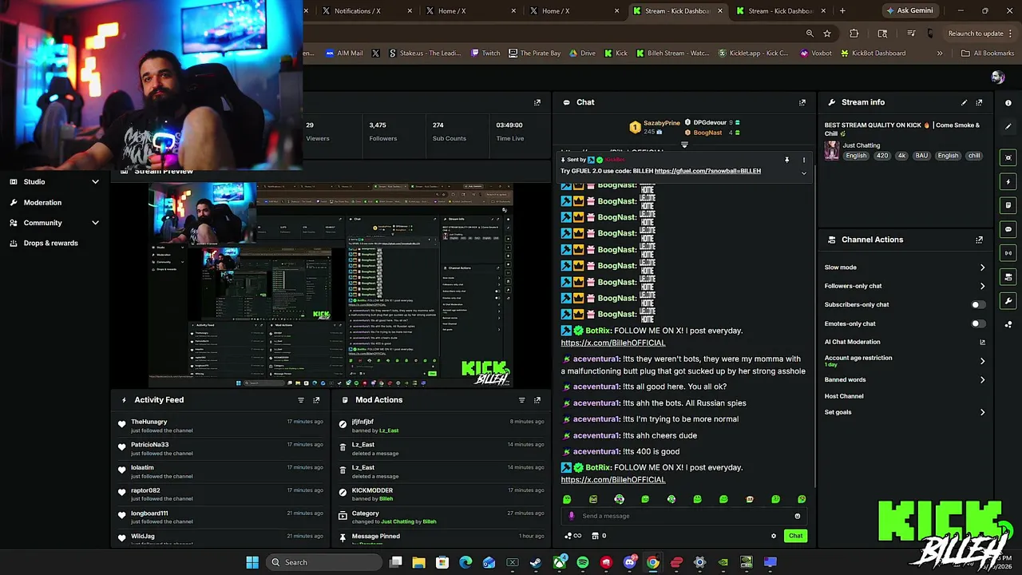
Task: Toggle Emotes-only chat on
Action: (977, 323)
